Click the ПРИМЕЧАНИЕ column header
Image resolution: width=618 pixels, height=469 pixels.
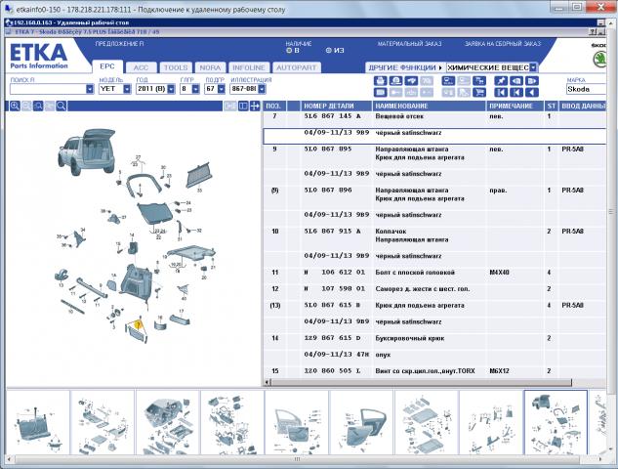pyautogui.click(x=515, y=106)
